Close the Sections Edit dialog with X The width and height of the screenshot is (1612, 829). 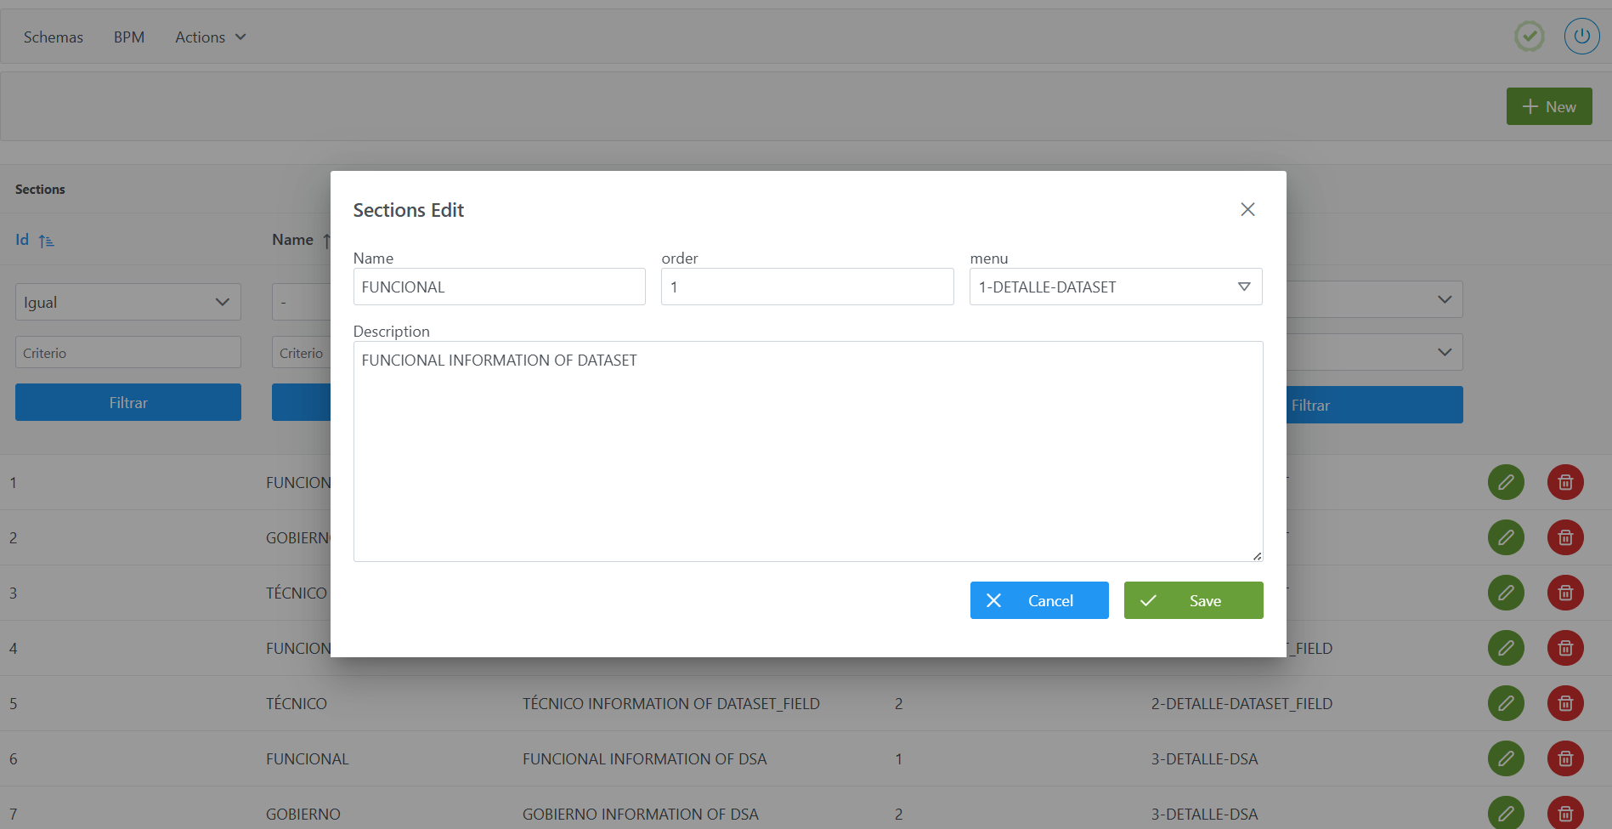1247,209
